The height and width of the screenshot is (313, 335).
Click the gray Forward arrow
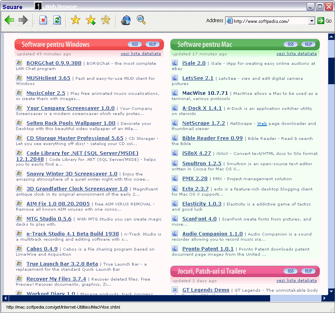pos(23,20)
